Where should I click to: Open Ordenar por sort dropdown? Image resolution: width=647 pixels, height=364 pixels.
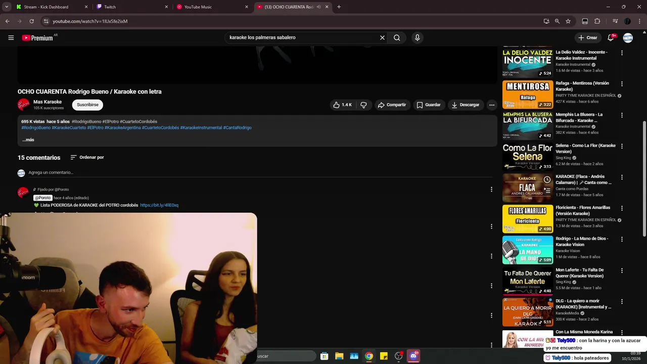coord(87,157)
